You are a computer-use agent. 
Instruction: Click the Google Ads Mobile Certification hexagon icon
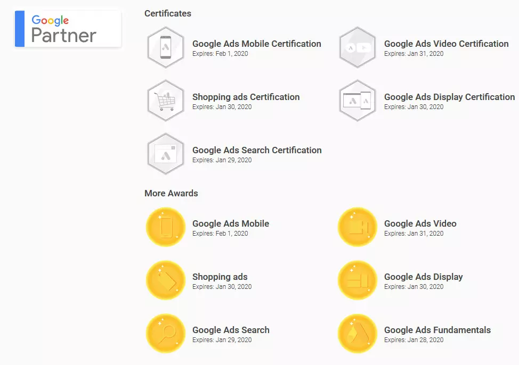point(166,47)
